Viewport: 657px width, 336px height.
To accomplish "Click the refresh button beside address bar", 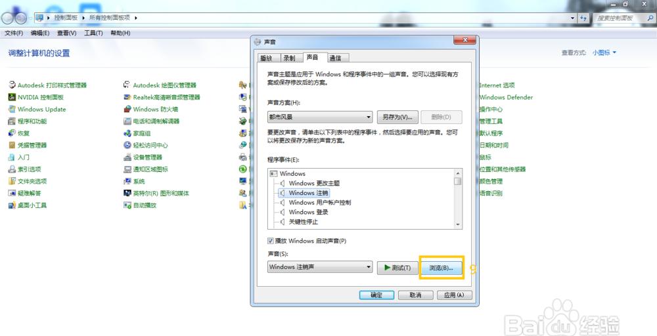I will (583, 18).
